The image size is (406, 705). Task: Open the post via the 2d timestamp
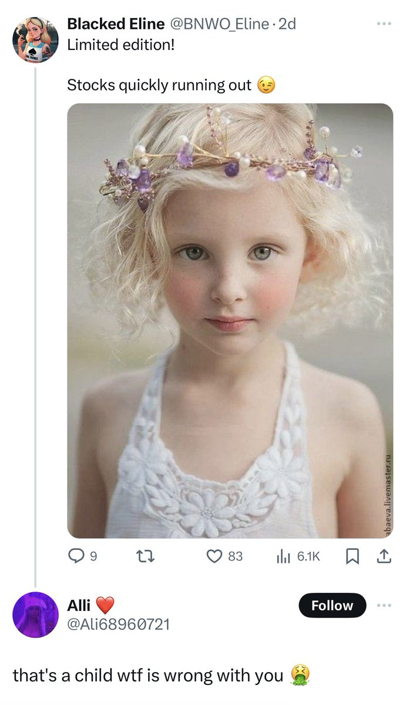pyautogui.click(x=288, y=24)
